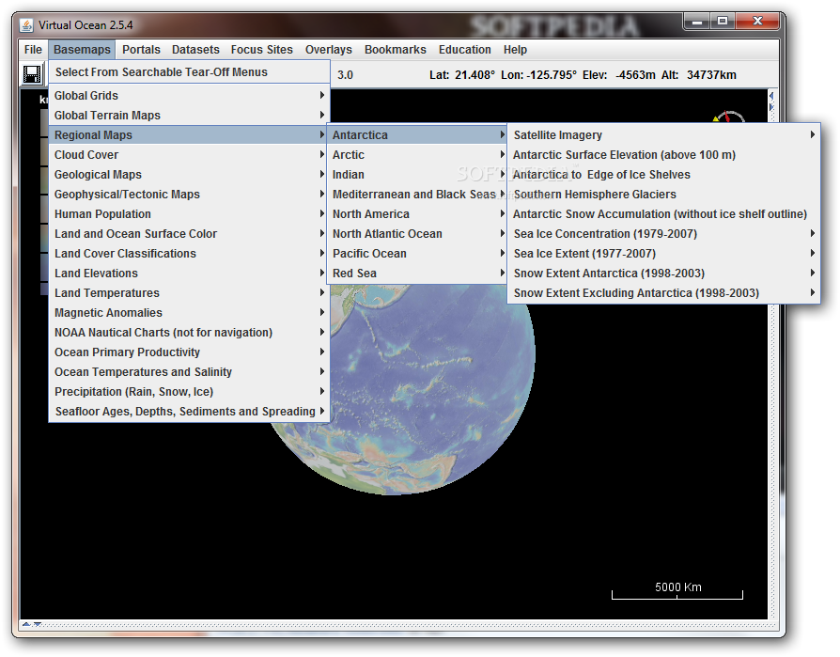Open the Land Elevations submenu
The height and width of the screenshot is (657, 840).
coord(189,274)
